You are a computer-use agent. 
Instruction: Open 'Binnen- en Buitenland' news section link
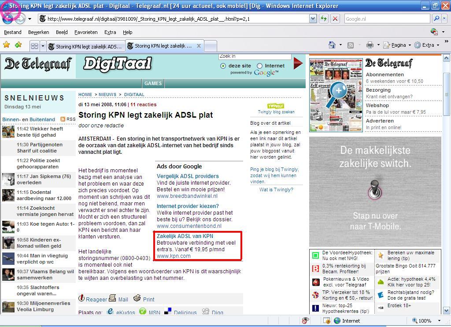29,119
